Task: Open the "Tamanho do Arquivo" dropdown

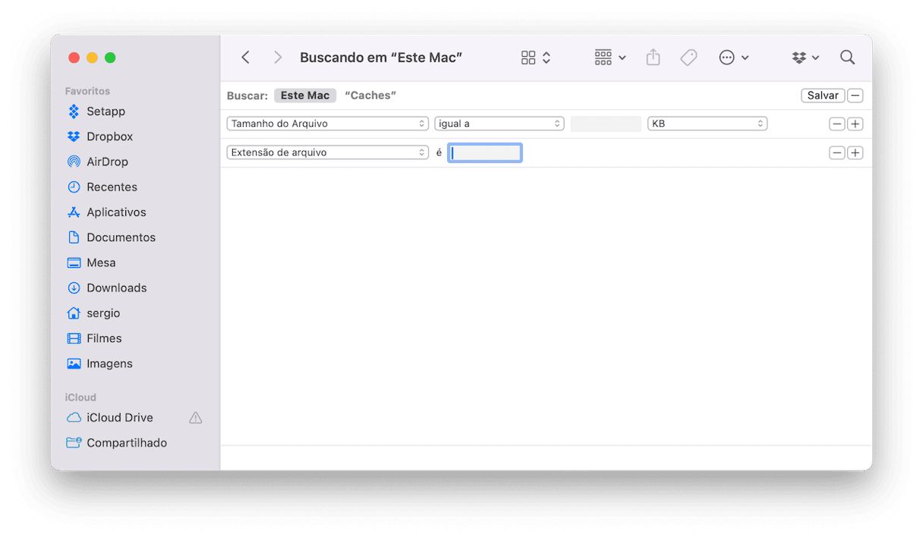Action: point(328,124)
